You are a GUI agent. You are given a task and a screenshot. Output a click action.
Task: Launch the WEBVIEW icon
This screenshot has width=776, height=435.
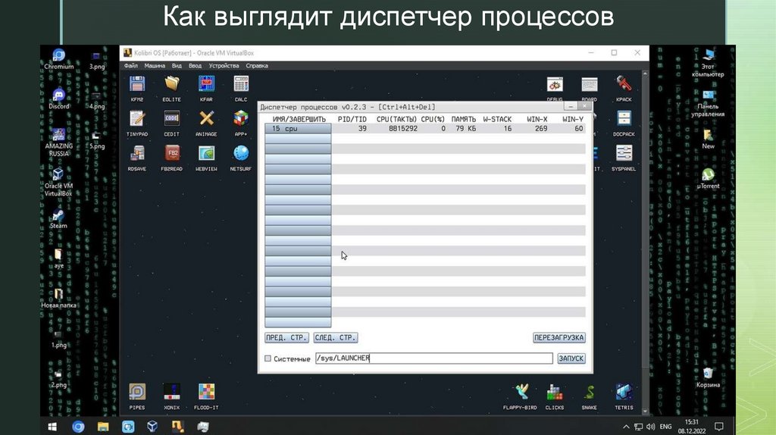(x=206, y=153)
